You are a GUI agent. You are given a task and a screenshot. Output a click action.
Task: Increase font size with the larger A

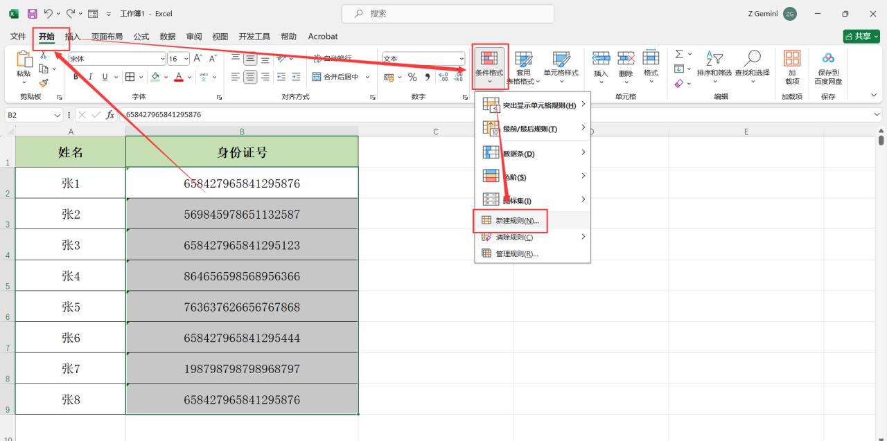(198, 59)
